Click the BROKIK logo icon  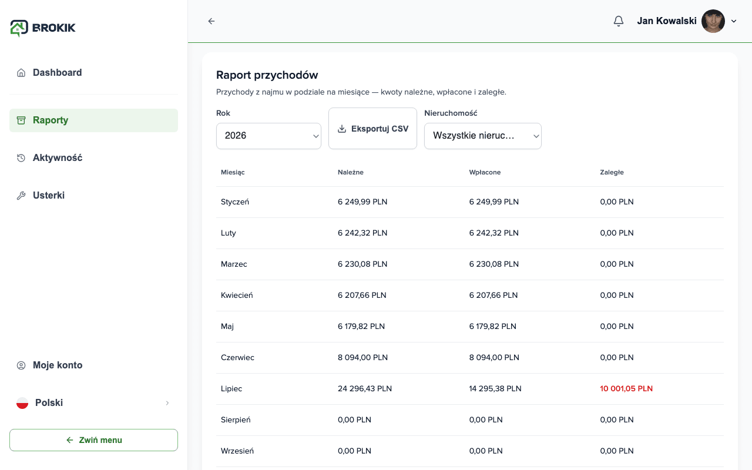[19, 28]
